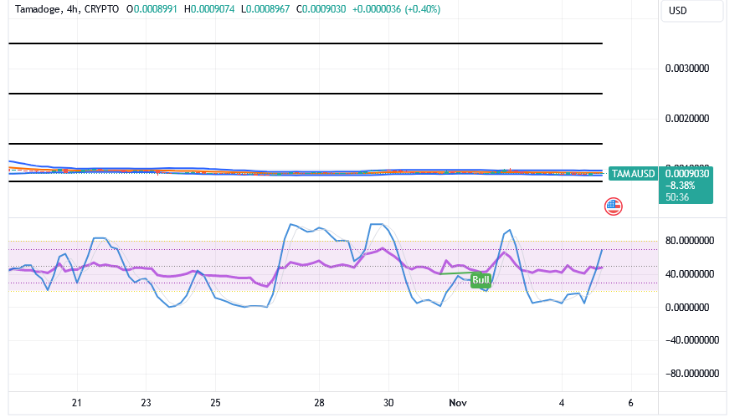
Task: Click the current price 0.0009030 axis label
Action: [687, 174]
